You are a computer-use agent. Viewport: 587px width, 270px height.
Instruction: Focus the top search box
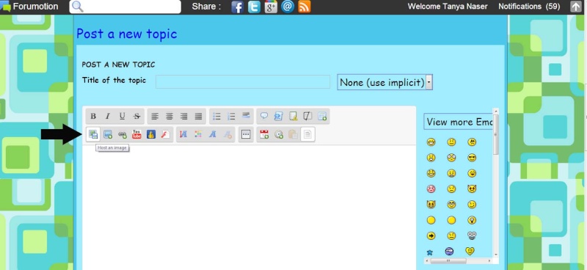coord(125,7)
